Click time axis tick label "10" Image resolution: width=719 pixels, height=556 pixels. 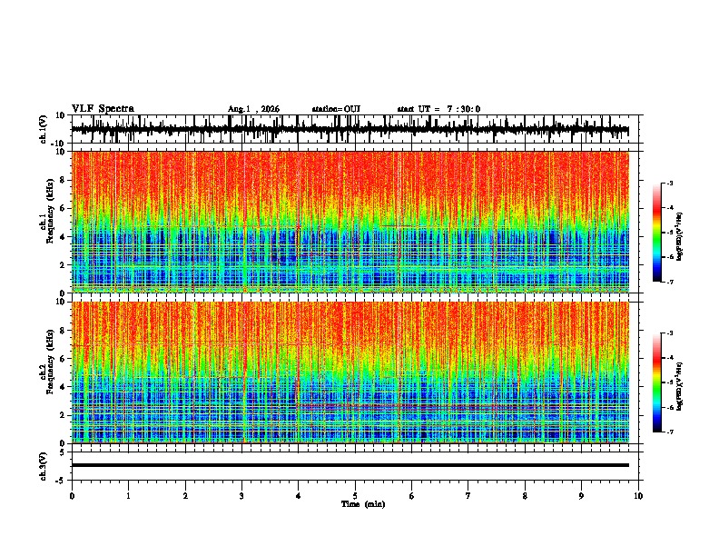[638, 496]
